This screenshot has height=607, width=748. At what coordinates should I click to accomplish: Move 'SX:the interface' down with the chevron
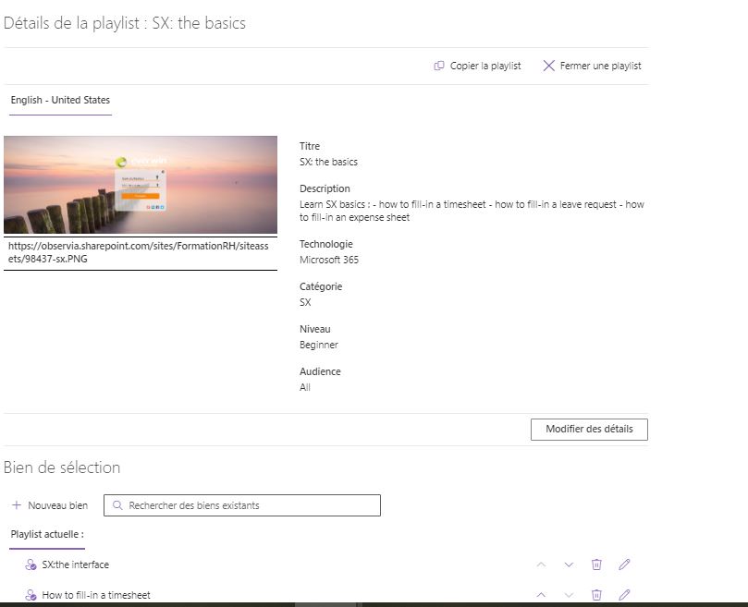coord(569,564)
